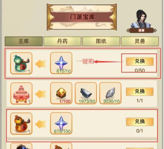The height and width of the screenshot is (149, 164).
Task: Click 兑换 for the green gourd
Action: pyautogui.click(x=140, y=61)
